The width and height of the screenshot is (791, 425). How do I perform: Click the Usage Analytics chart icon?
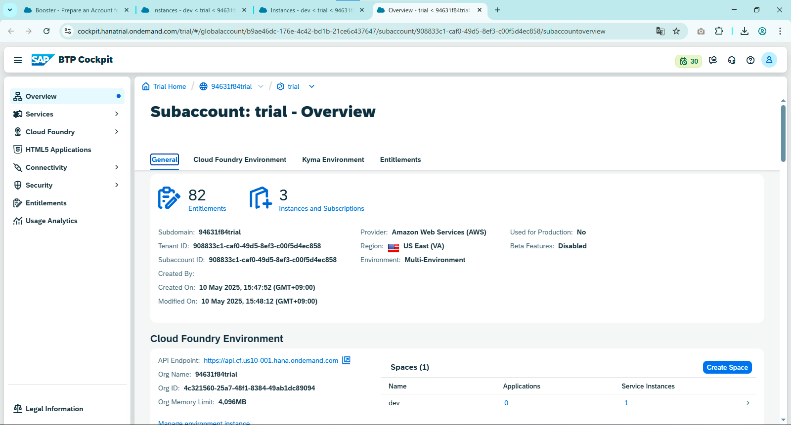point(18,221)
